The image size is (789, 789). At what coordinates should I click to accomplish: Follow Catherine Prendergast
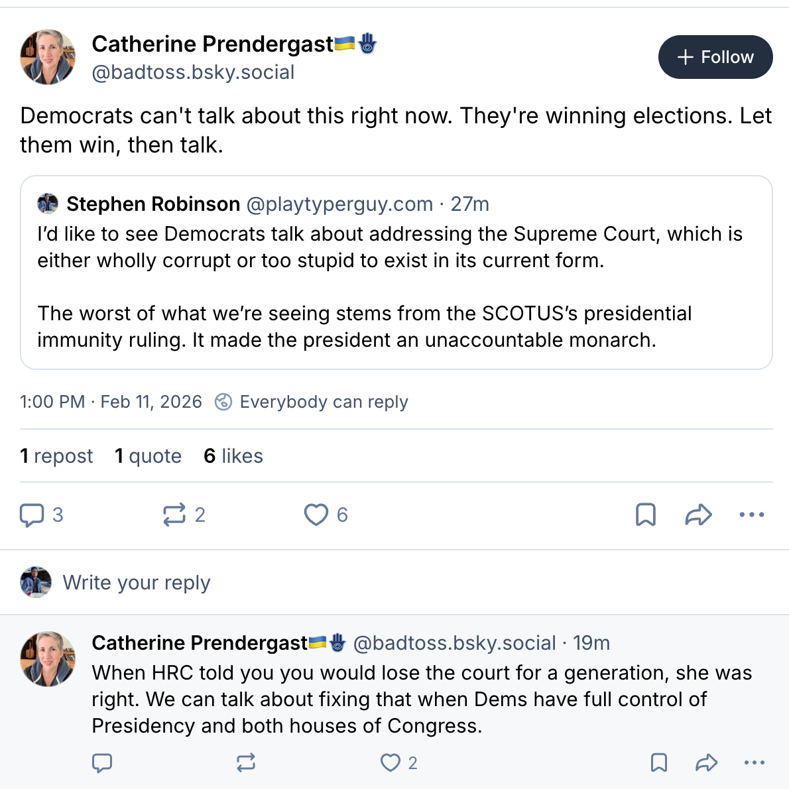[715, 57]
